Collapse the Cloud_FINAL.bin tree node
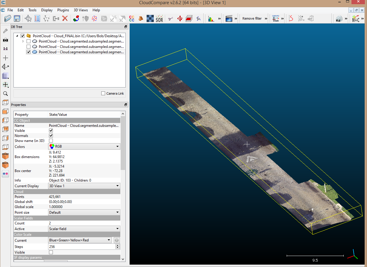The image size is (367, 267). (17, 36)
